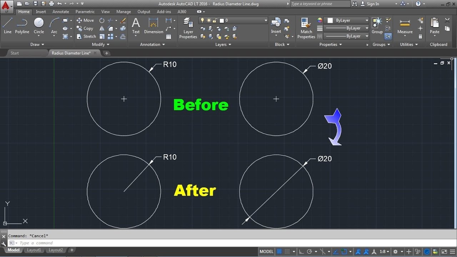
Task: Click the Rotate tool icon
Action: 102,20
